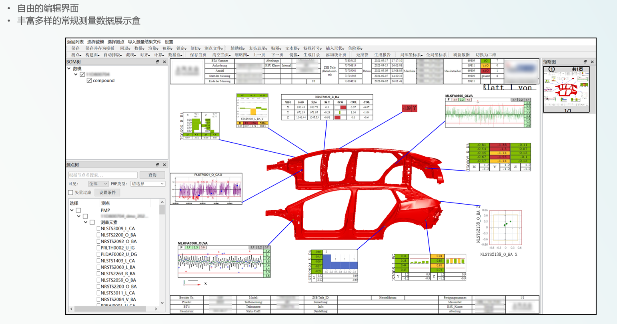Open the 可见 dropdown showing 全部
The height and width of the screenshot is (324, 617).
point(98,184)
